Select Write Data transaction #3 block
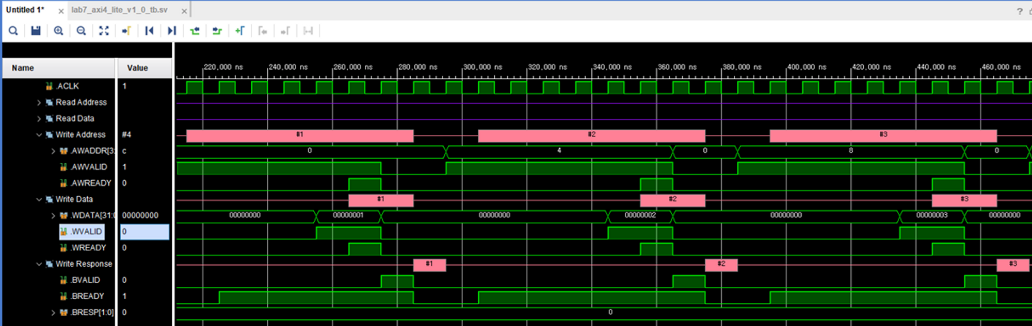 click(x=964, y=200)
